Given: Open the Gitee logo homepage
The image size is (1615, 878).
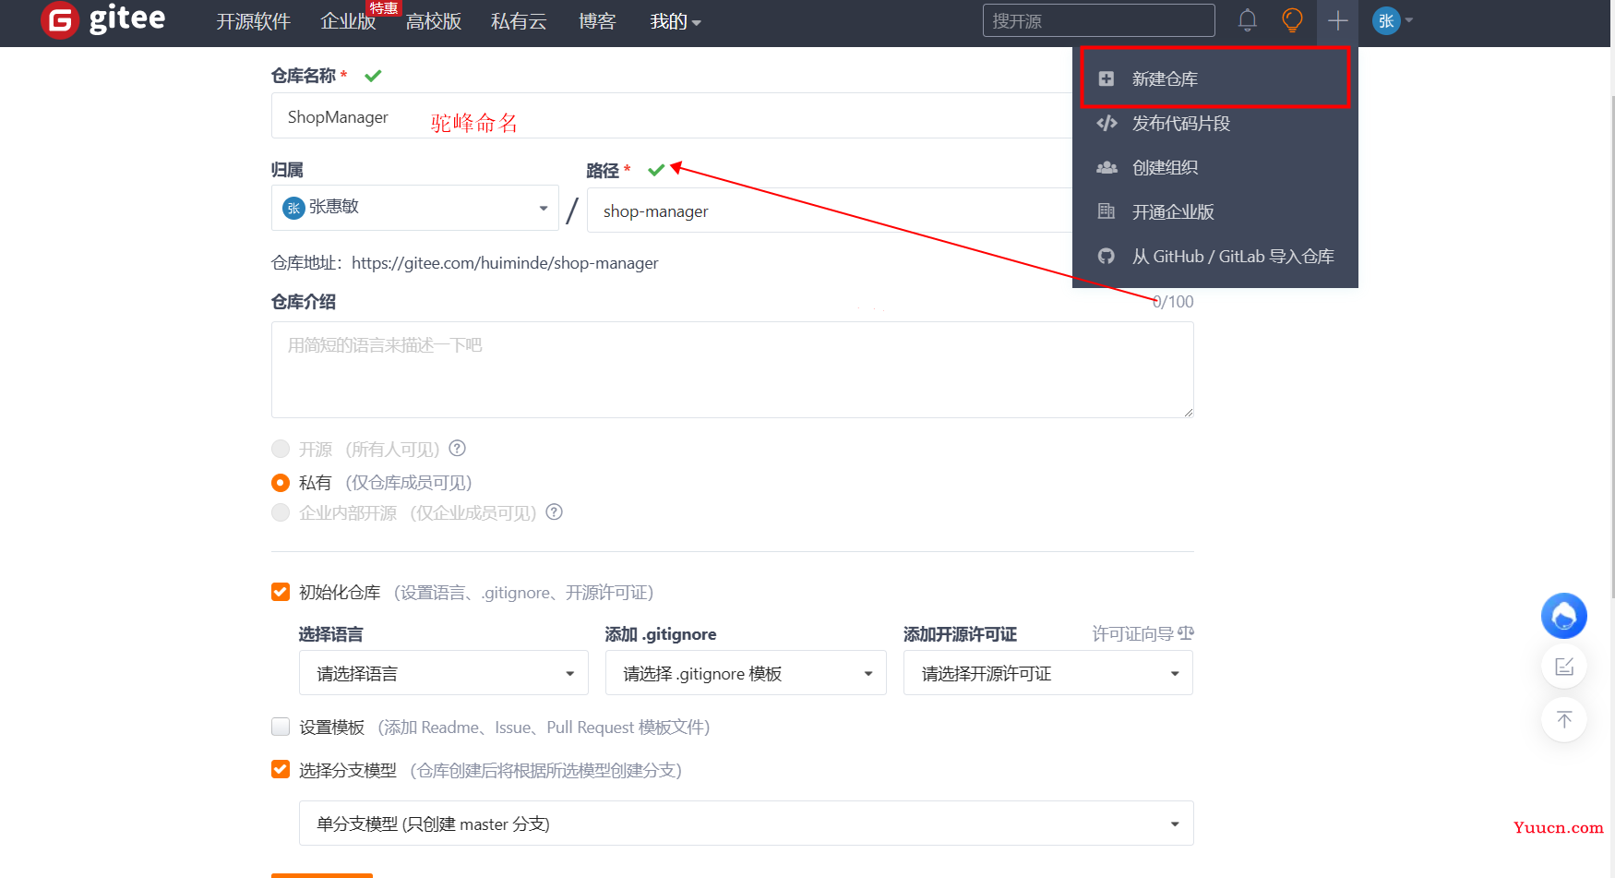Looking at the screenshot, I should [x=103, y=19].
